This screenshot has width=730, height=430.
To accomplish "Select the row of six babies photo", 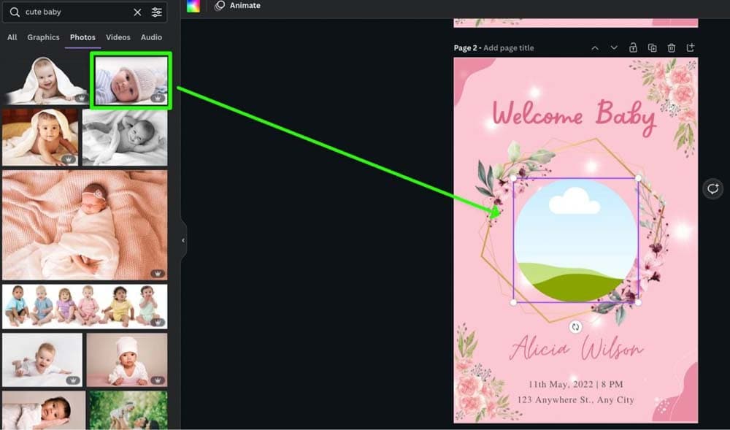I will pos(85,306).
